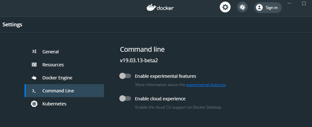Click the General sliders icon
Viewport: 312px width, 127px height.
coord(34,51)
